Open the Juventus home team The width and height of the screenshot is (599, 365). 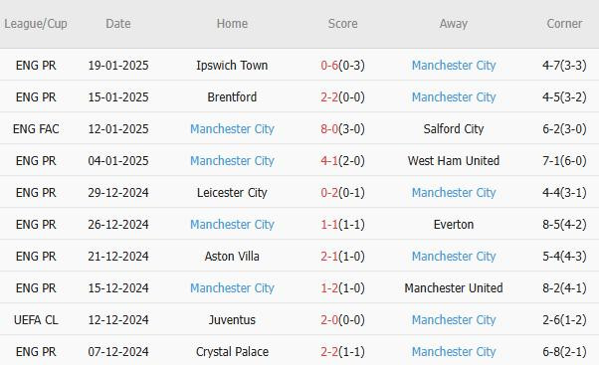[232, 320]
